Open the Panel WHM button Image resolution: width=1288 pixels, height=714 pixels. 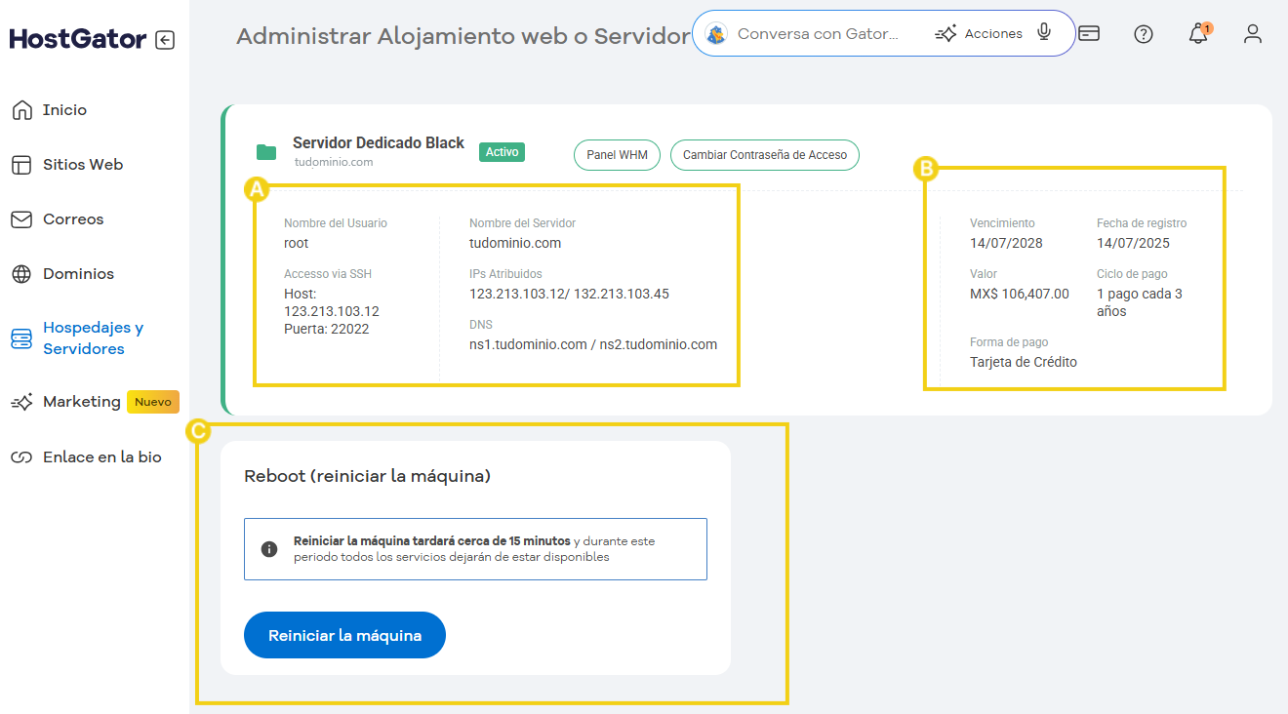(617, 154)
